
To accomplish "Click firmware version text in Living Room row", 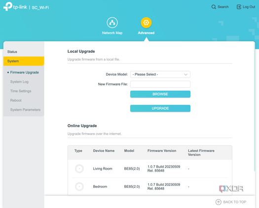I will coord(164,169).
